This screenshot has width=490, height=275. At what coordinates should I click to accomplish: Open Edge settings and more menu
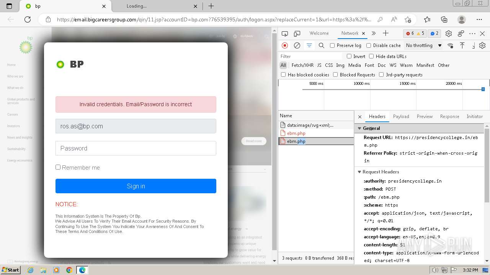[479, 19]
